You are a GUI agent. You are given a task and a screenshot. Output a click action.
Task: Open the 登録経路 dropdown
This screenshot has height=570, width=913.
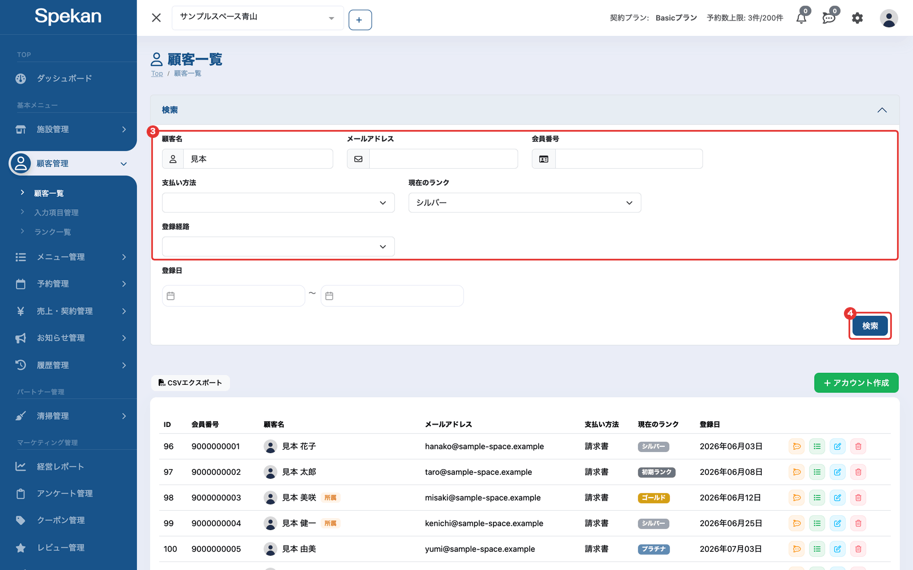[x=278, y=247]
